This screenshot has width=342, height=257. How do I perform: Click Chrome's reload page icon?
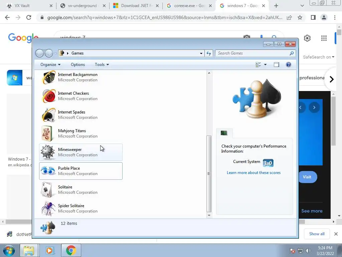(29, 17)
